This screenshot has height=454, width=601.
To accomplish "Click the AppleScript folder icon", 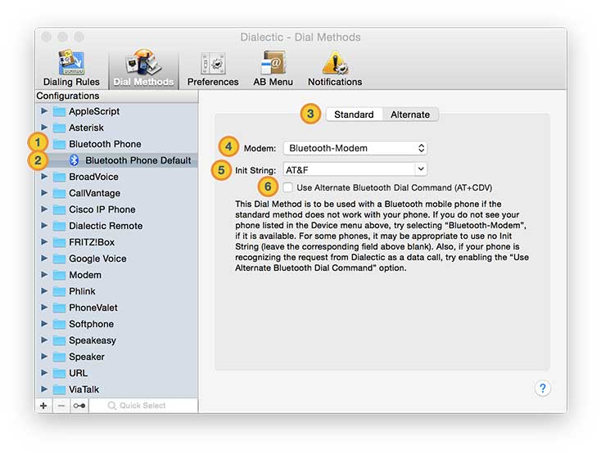I will tap(59, 111).
